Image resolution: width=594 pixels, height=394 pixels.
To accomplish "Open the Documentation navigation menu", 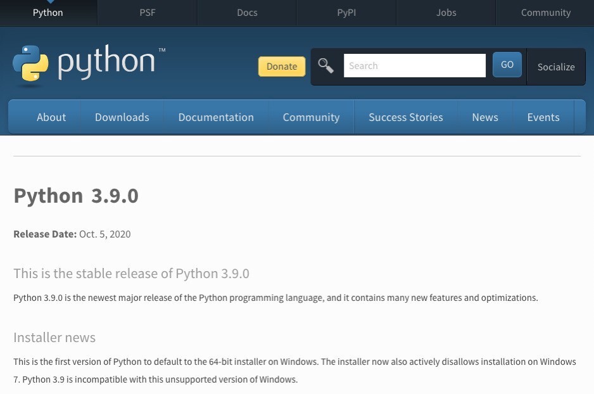I will [x=216, y=117].
